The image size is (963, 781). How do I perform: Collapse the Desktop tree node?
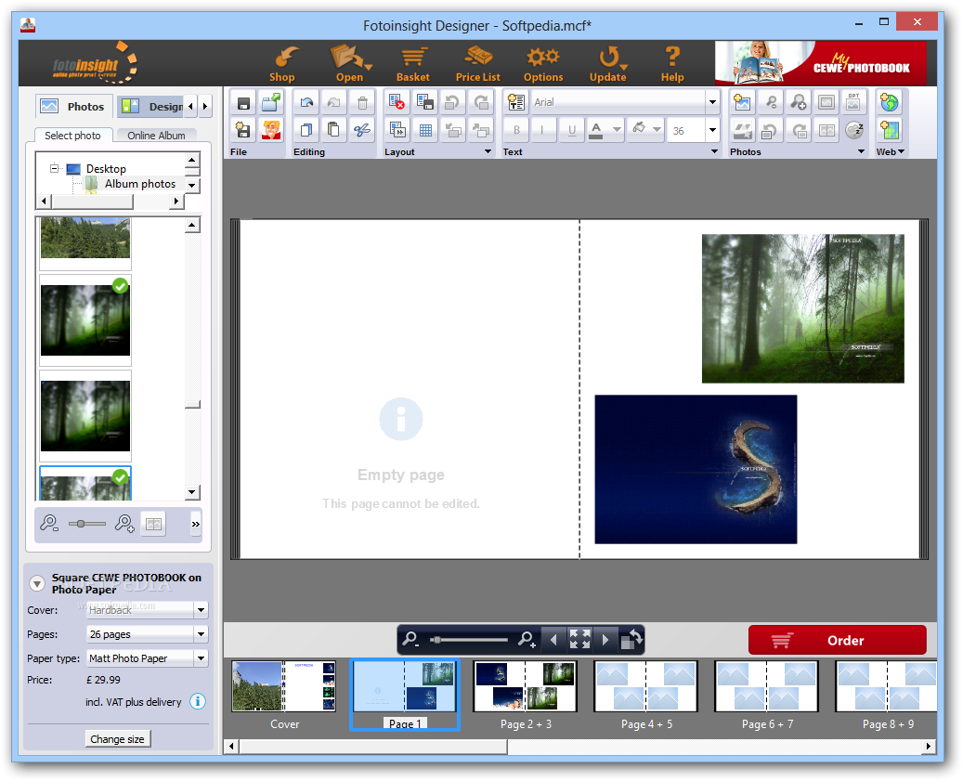tap(54, 167)
